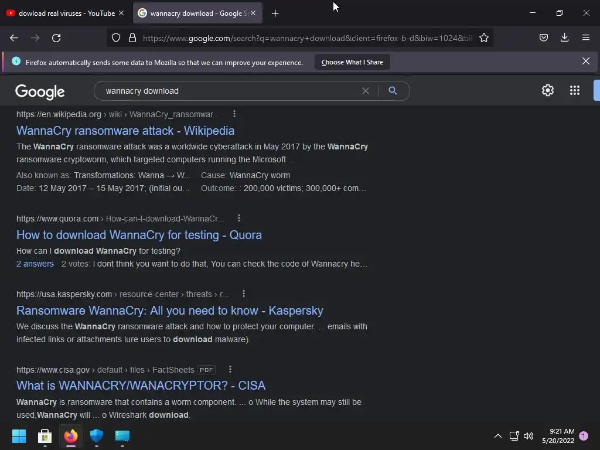View site security padlock info
The height and width of the screenshot is (450, 600).
point(132,38)
